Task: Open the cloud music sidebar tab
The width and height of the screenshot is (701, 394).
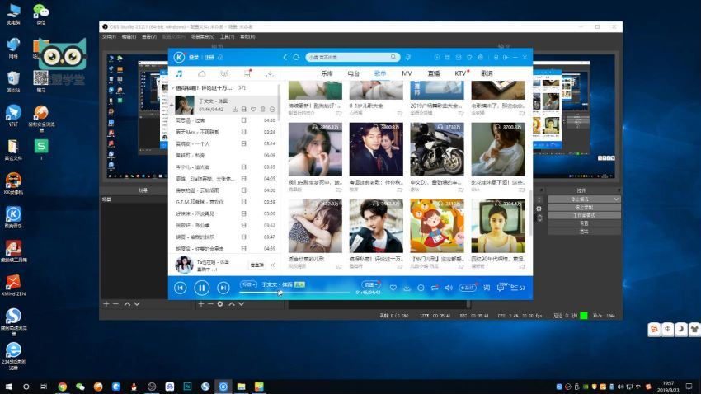Action: (201, 73)
